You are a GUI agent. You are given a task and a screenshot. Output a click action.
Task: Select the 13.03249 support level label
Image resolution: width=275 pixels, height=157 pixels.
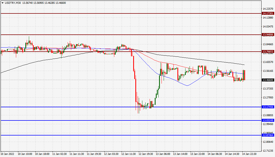click(268, 120)
